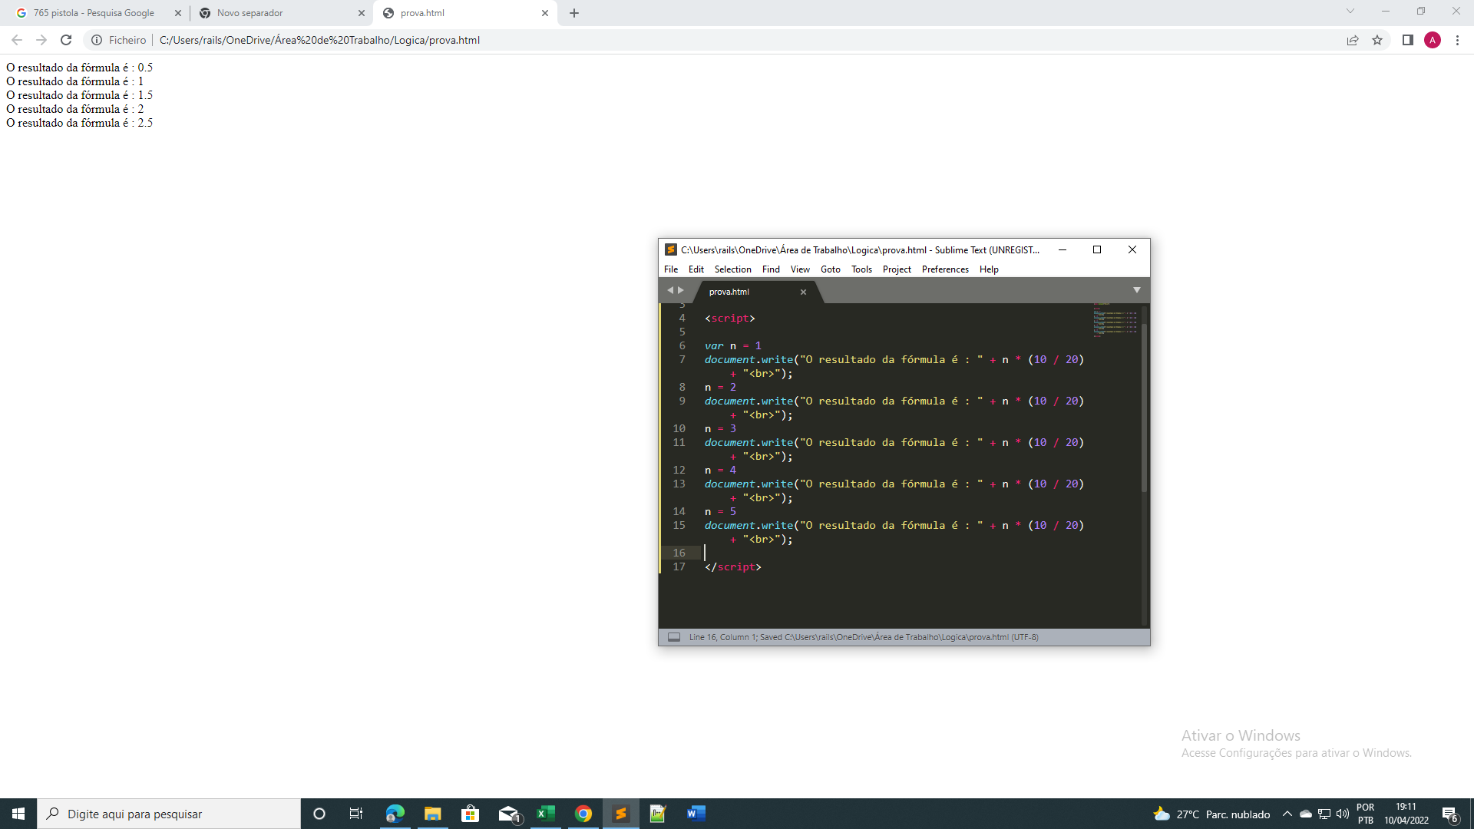Open Word from taskbar
This screenshot has width=1474, height=829.
(x=696, y=814)
